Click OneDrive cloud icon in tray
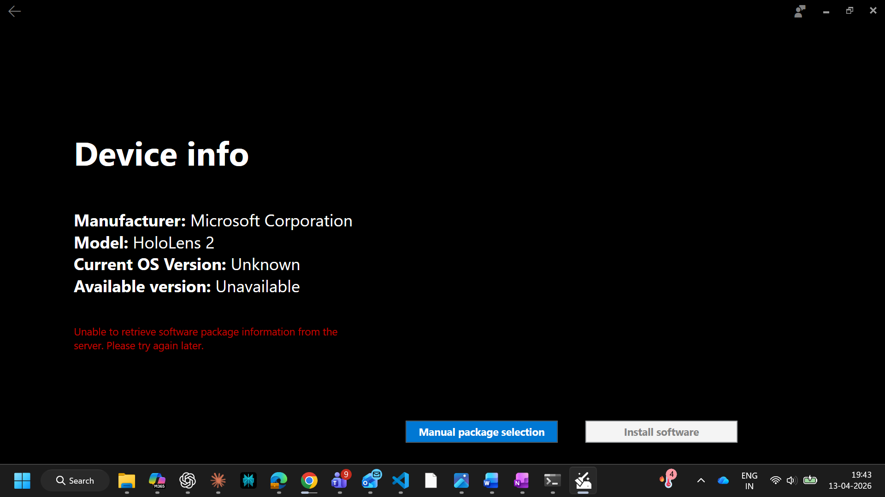Image resolution: width=885 pixels, height=497 pixels. coord(723,480)
